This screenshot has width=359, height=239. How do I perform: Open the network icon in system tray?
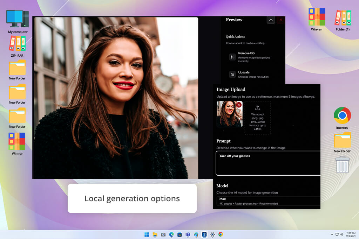(337, 234)
